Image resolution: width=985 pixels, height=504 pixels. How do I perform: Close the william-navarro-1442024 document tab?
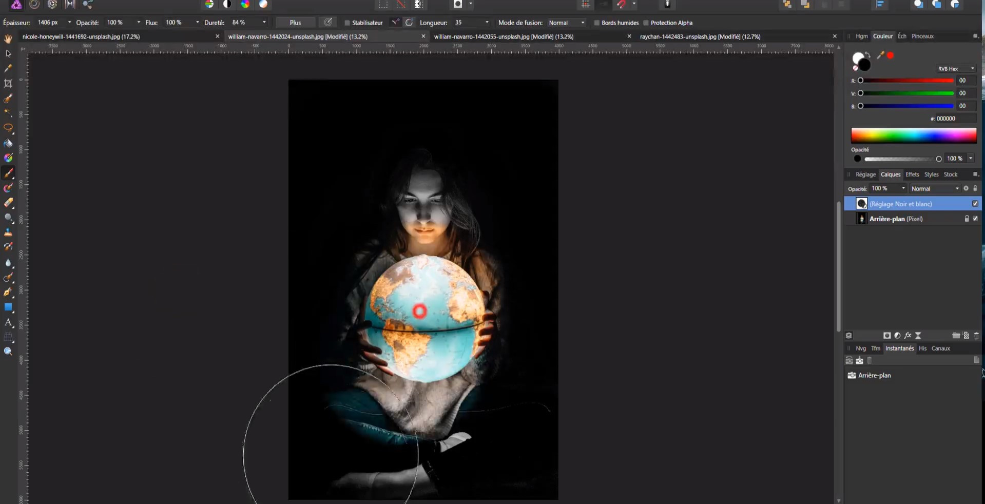point(423,36)
